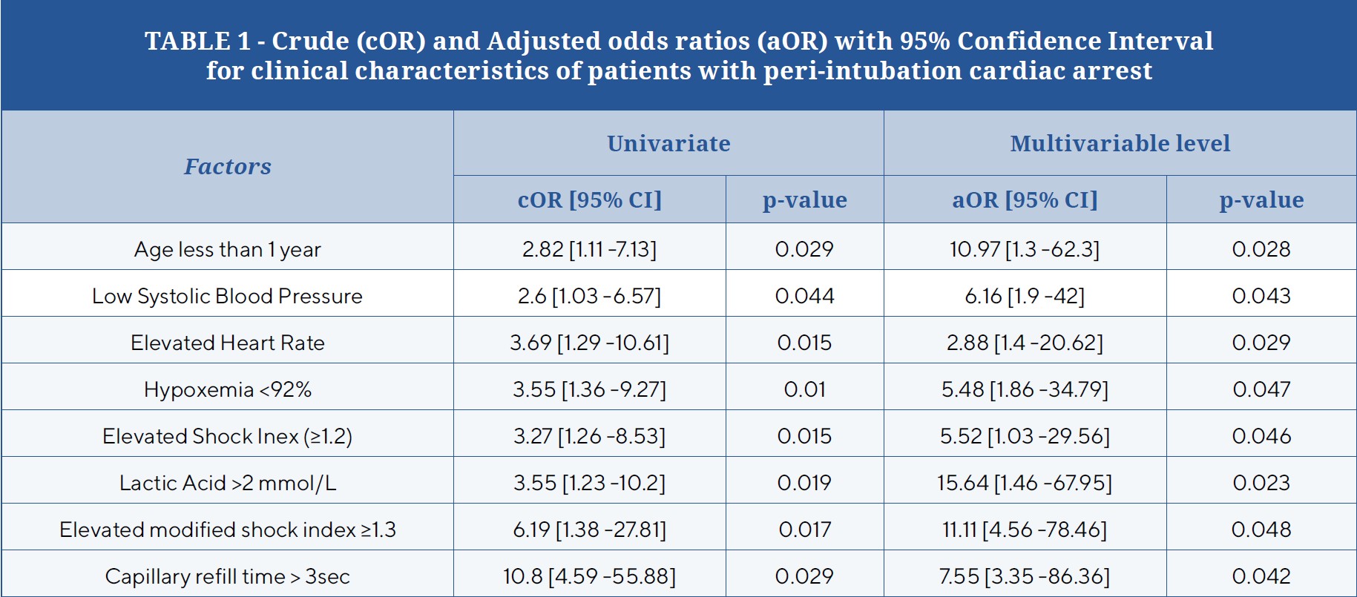Select the aOR [95% CI] column header
The height and width of the screenshot is (597, 1357).
tap(1025, 199)
